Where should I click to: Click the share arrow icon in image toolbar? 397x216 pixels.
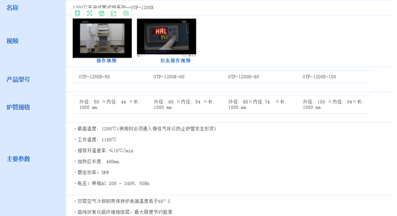(x=114, y=13)
